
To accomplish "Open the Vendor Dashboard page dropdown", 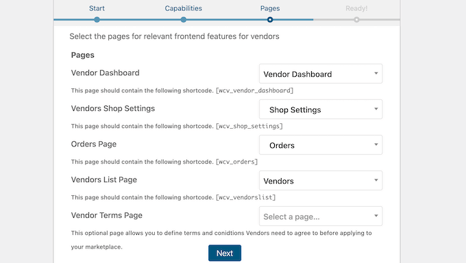I will coord(321,74).
